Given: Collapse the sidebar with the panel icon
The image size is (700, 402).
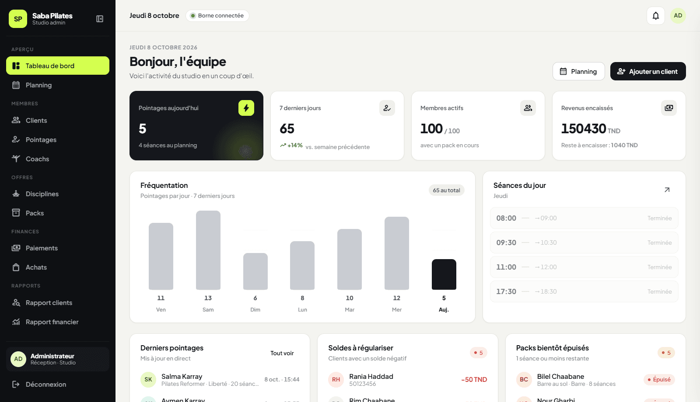Looking at the screenshot, I should click(x=100, y=19).
